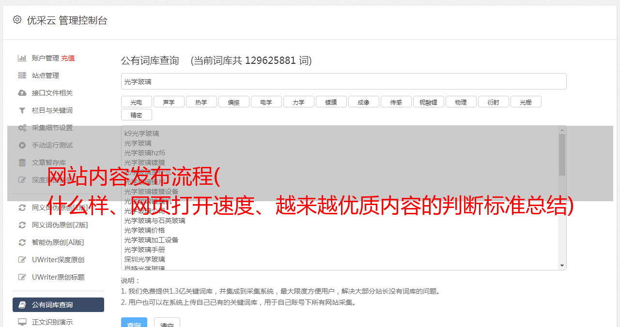Focus the keyword search field containing 光学玻璃
The width and height of the screenshot is (620, 327).
pos(343,81)
